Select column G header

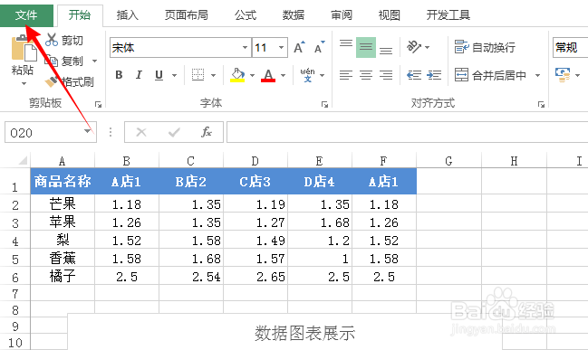(x=448, y=161)
